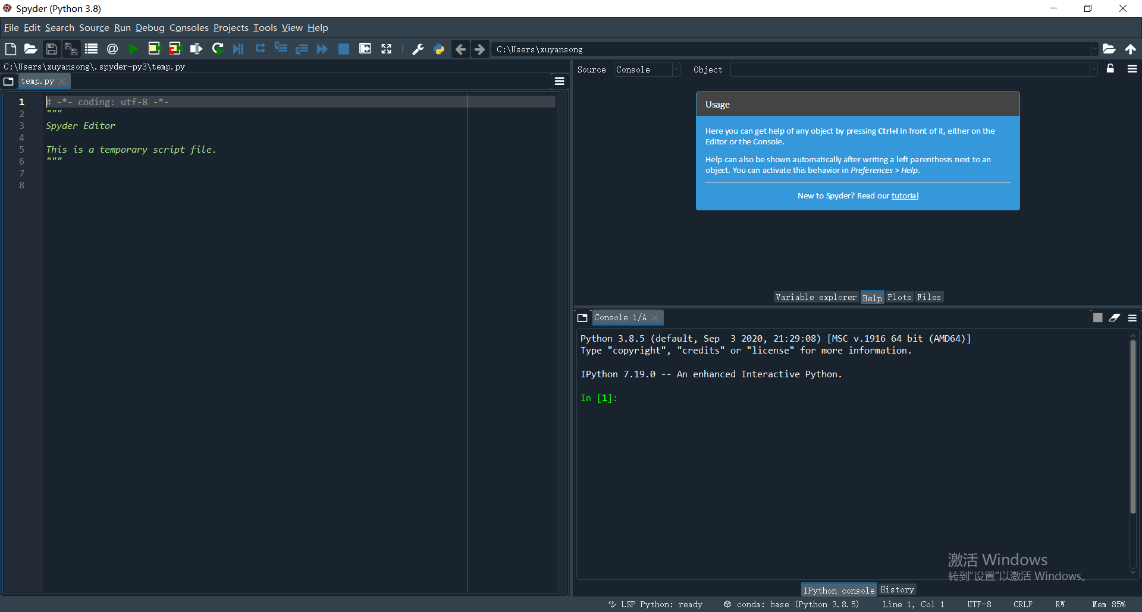Image resolution: width=1142 pixels, height=612 pixels.
Task: Click the LSP Python: ready status
Action: (655, 604)
